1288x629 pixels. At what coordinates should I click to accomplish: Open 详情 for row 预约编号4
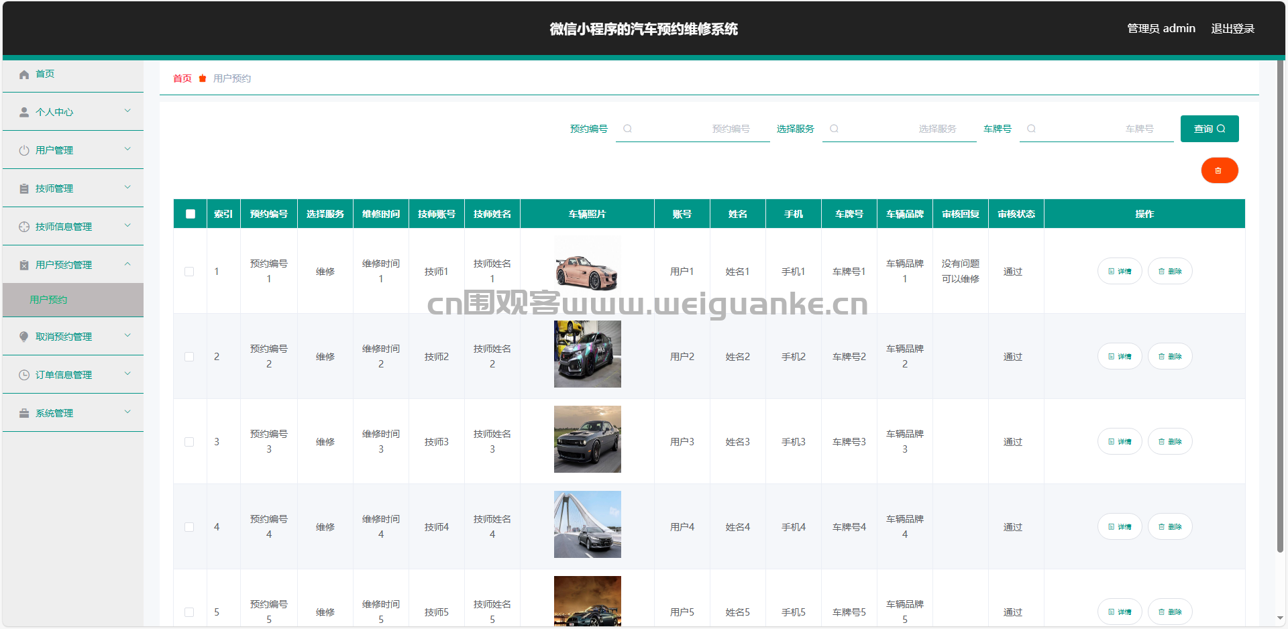1120,527
